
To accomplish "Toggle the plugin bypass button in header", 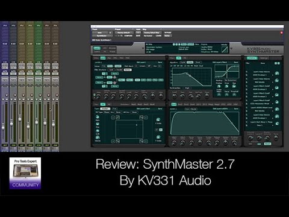I will (138, 33).
